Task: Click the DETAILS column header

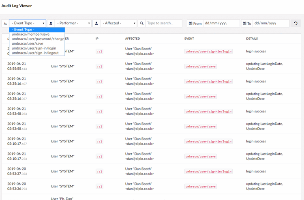Action: pyautogui.click(x=252, y=39)
